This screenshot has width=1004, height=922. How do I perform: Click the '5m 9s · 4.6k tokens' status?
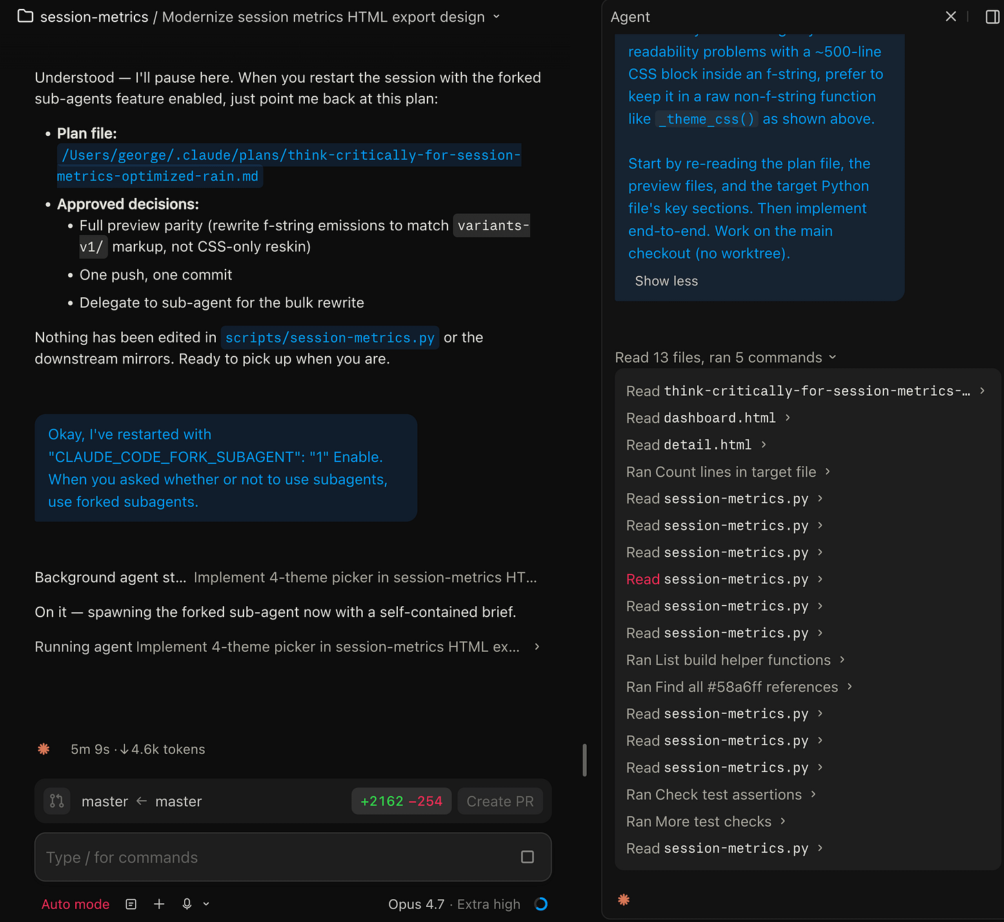(138, 750)
